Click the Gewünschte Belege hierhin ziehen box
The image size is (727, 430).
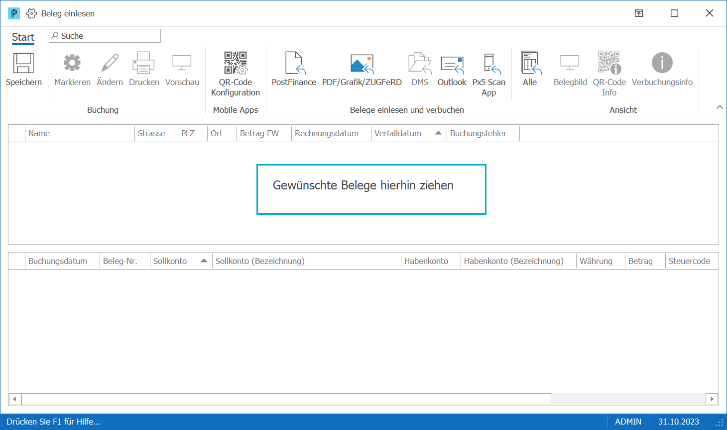(x=371, y=189)
